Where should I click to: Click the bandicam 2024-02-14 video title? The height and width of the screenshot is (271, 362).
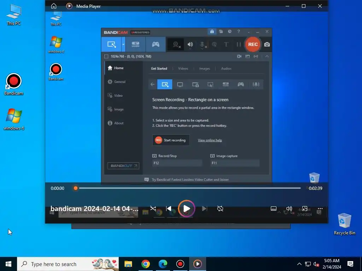click(x=94, y=209)
